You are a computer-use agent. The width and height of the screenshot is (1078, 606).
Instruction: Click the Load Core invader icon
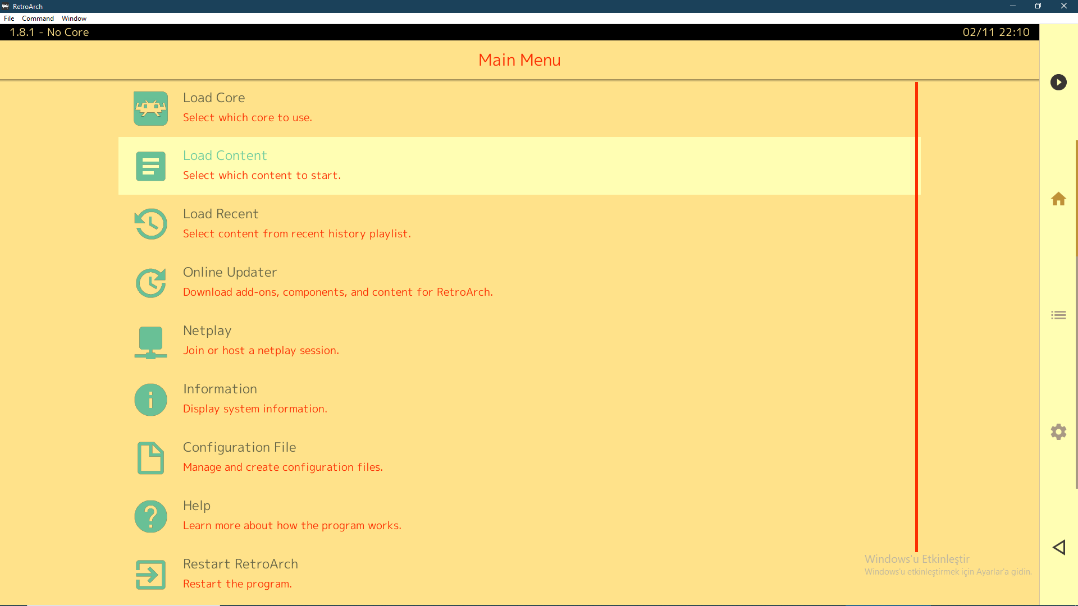tap(150, 108)
